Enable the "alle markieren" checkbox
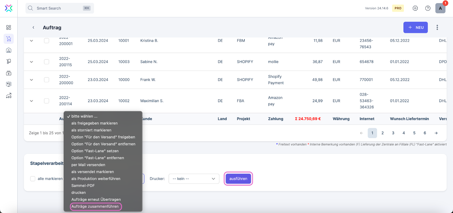Screen dimensions: 453x213 33,179
